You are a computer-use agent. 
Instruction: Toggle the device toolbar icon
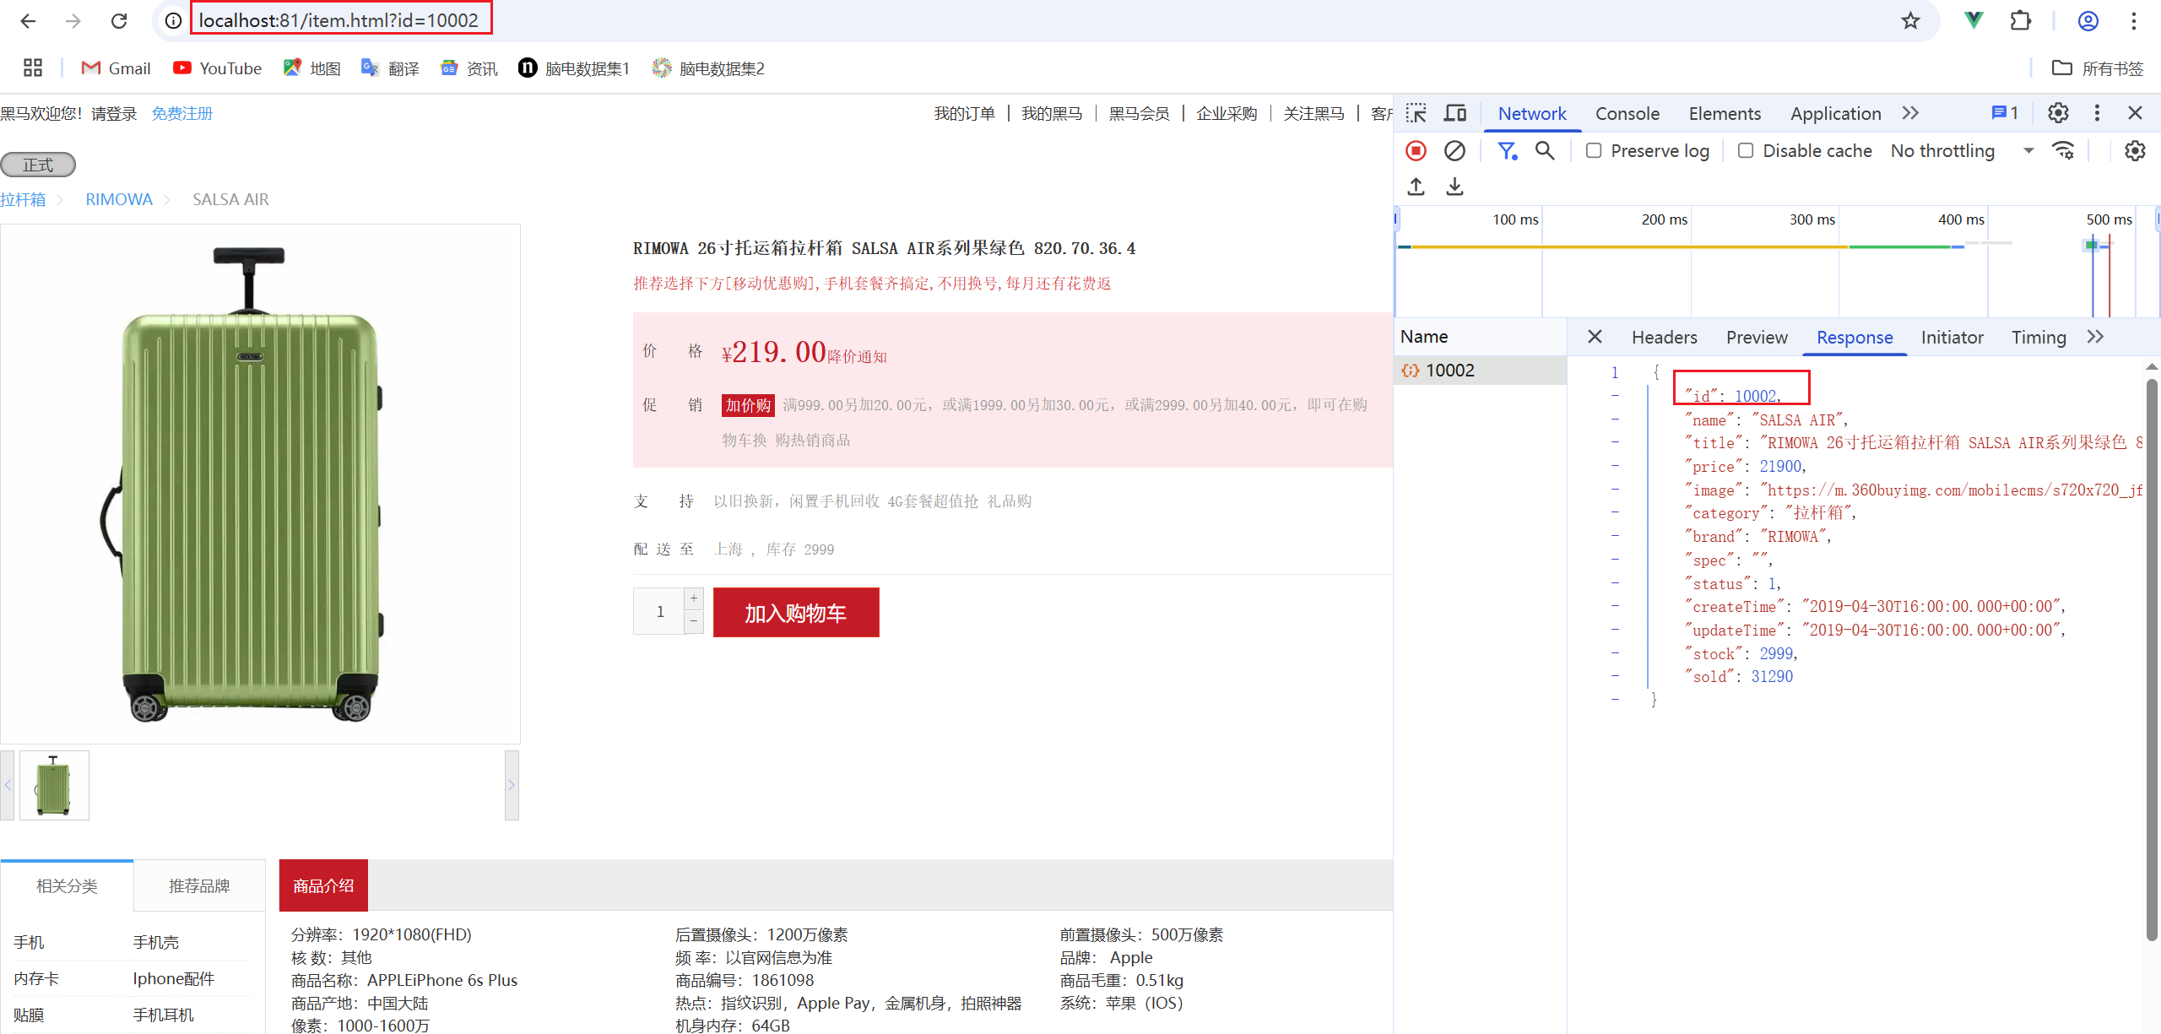(x=1454, y=113)
